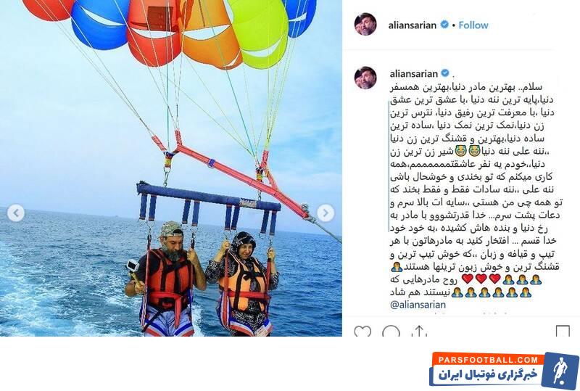This screenshot has height=391, width=580.
Task: Click the parasailing photo
Action: (x=171, y=168)
